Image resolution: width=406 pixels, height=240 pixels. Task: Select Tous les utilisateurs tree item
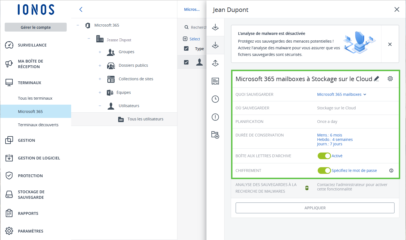[x=145, y=119]
